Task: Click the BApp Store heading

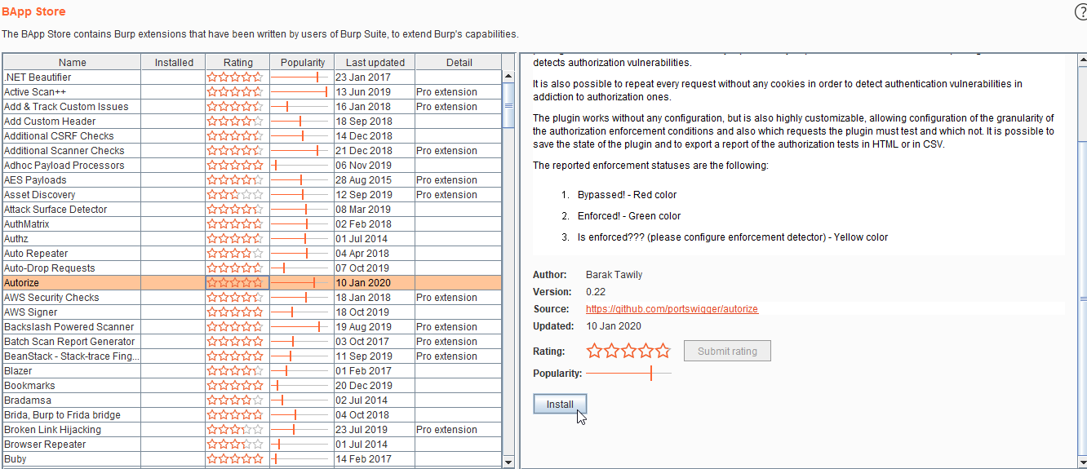Action: [33, 11]
